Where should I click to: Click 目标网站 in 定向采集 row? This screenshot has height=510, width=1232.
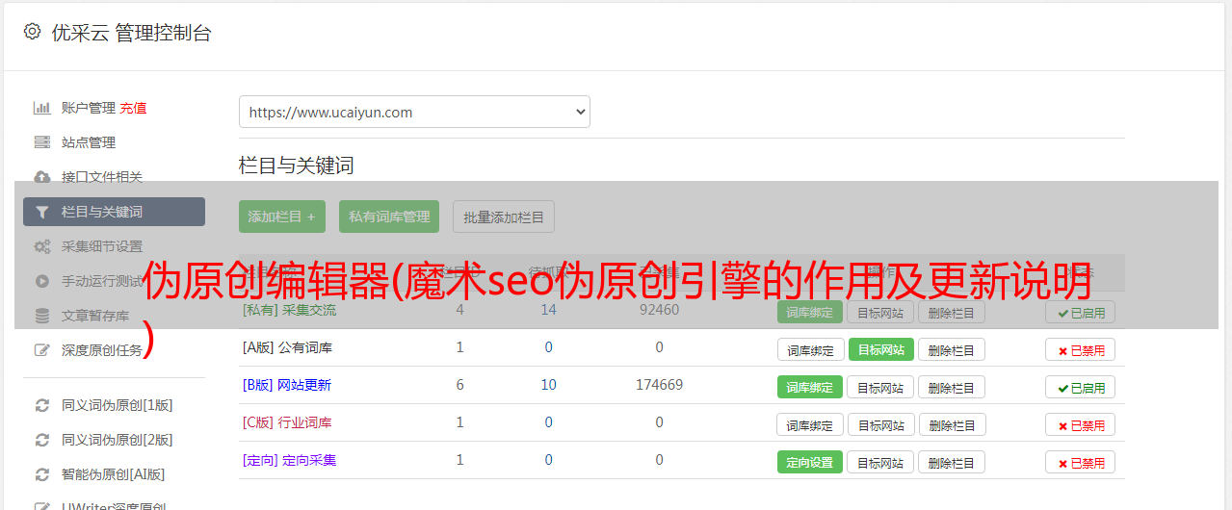coord(880,462)
